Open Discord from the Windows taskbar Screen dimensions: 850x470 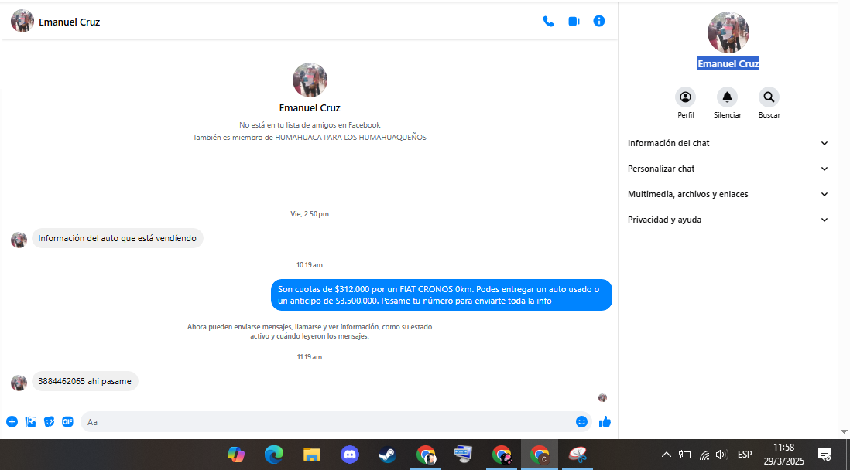click(349, 455)
